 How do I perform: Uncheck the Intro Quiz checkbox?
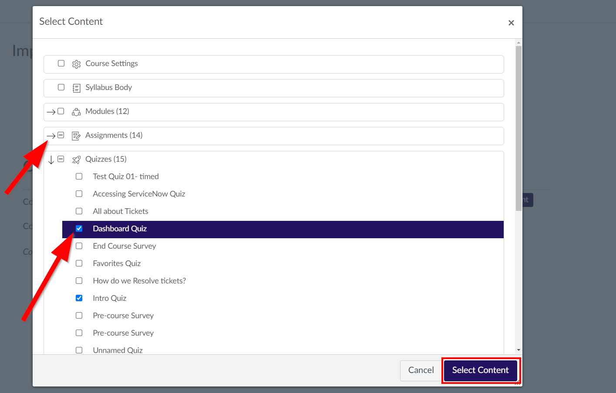pyautogui.click(x=79, y=298)
